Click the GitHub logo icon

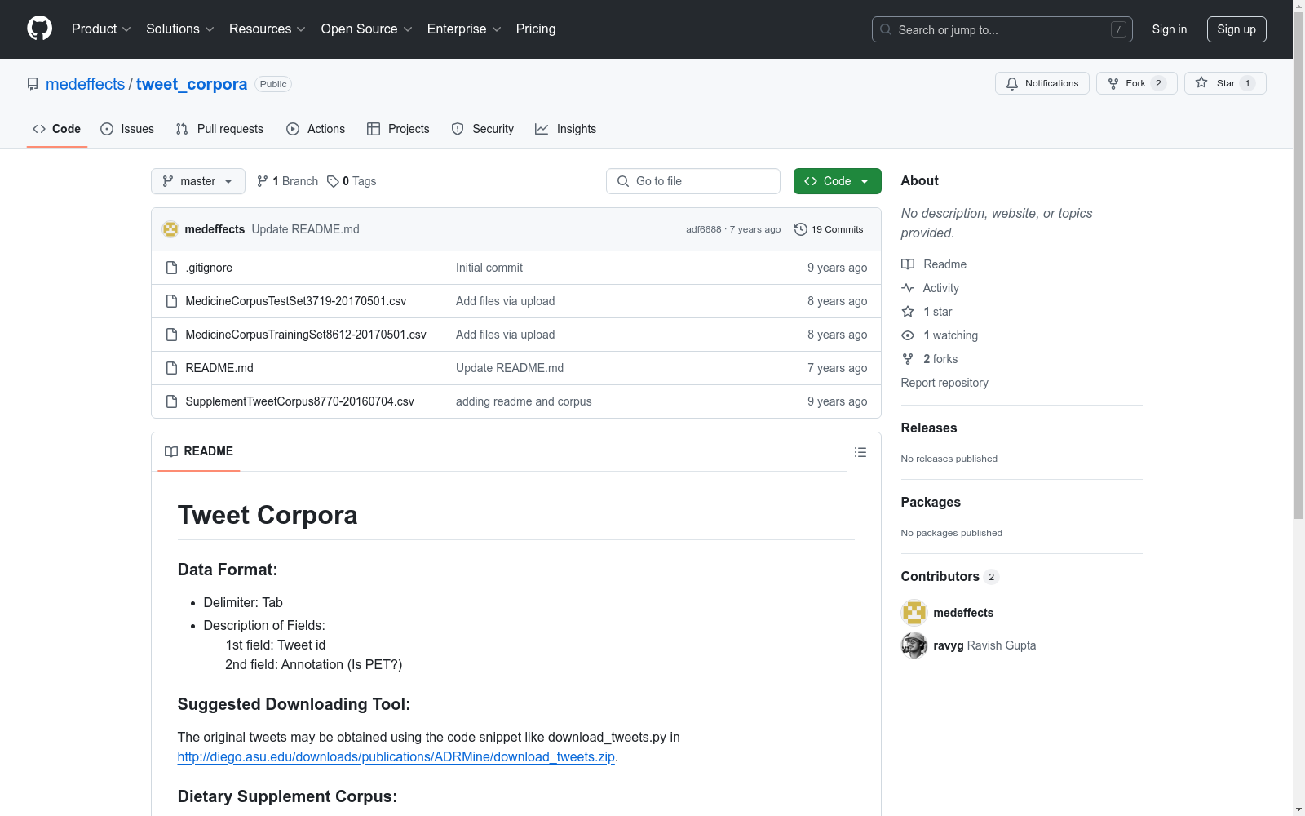point(39,29)
